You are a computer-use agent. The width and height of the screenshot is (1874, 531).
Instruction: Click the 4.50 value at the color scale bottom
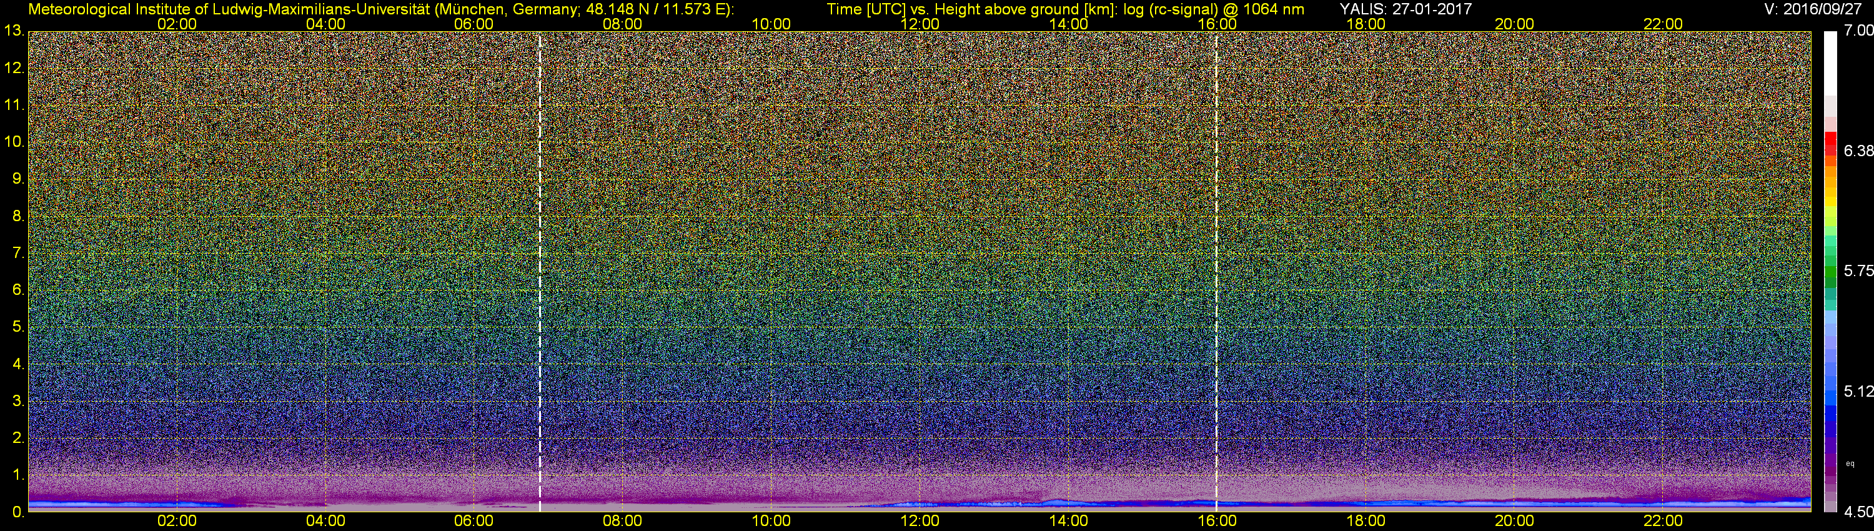(1859, 512)
